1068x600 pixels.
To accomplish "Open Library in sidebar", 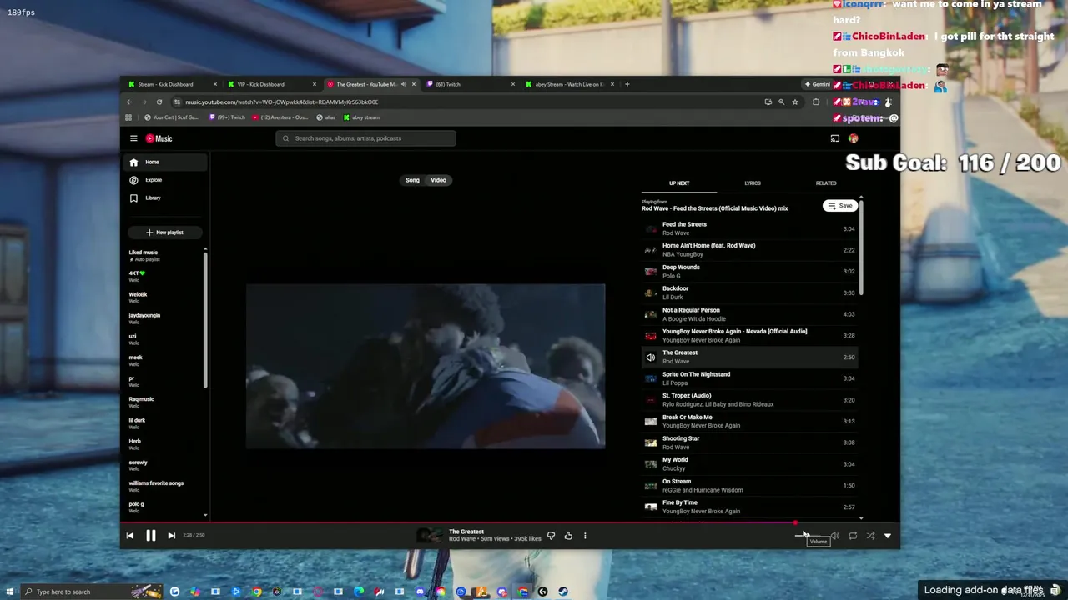I will click(x=166, y=198).
